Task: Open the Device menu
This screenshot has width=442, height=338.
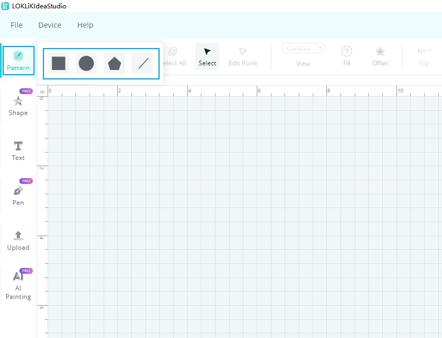Action: pos(50,25)
